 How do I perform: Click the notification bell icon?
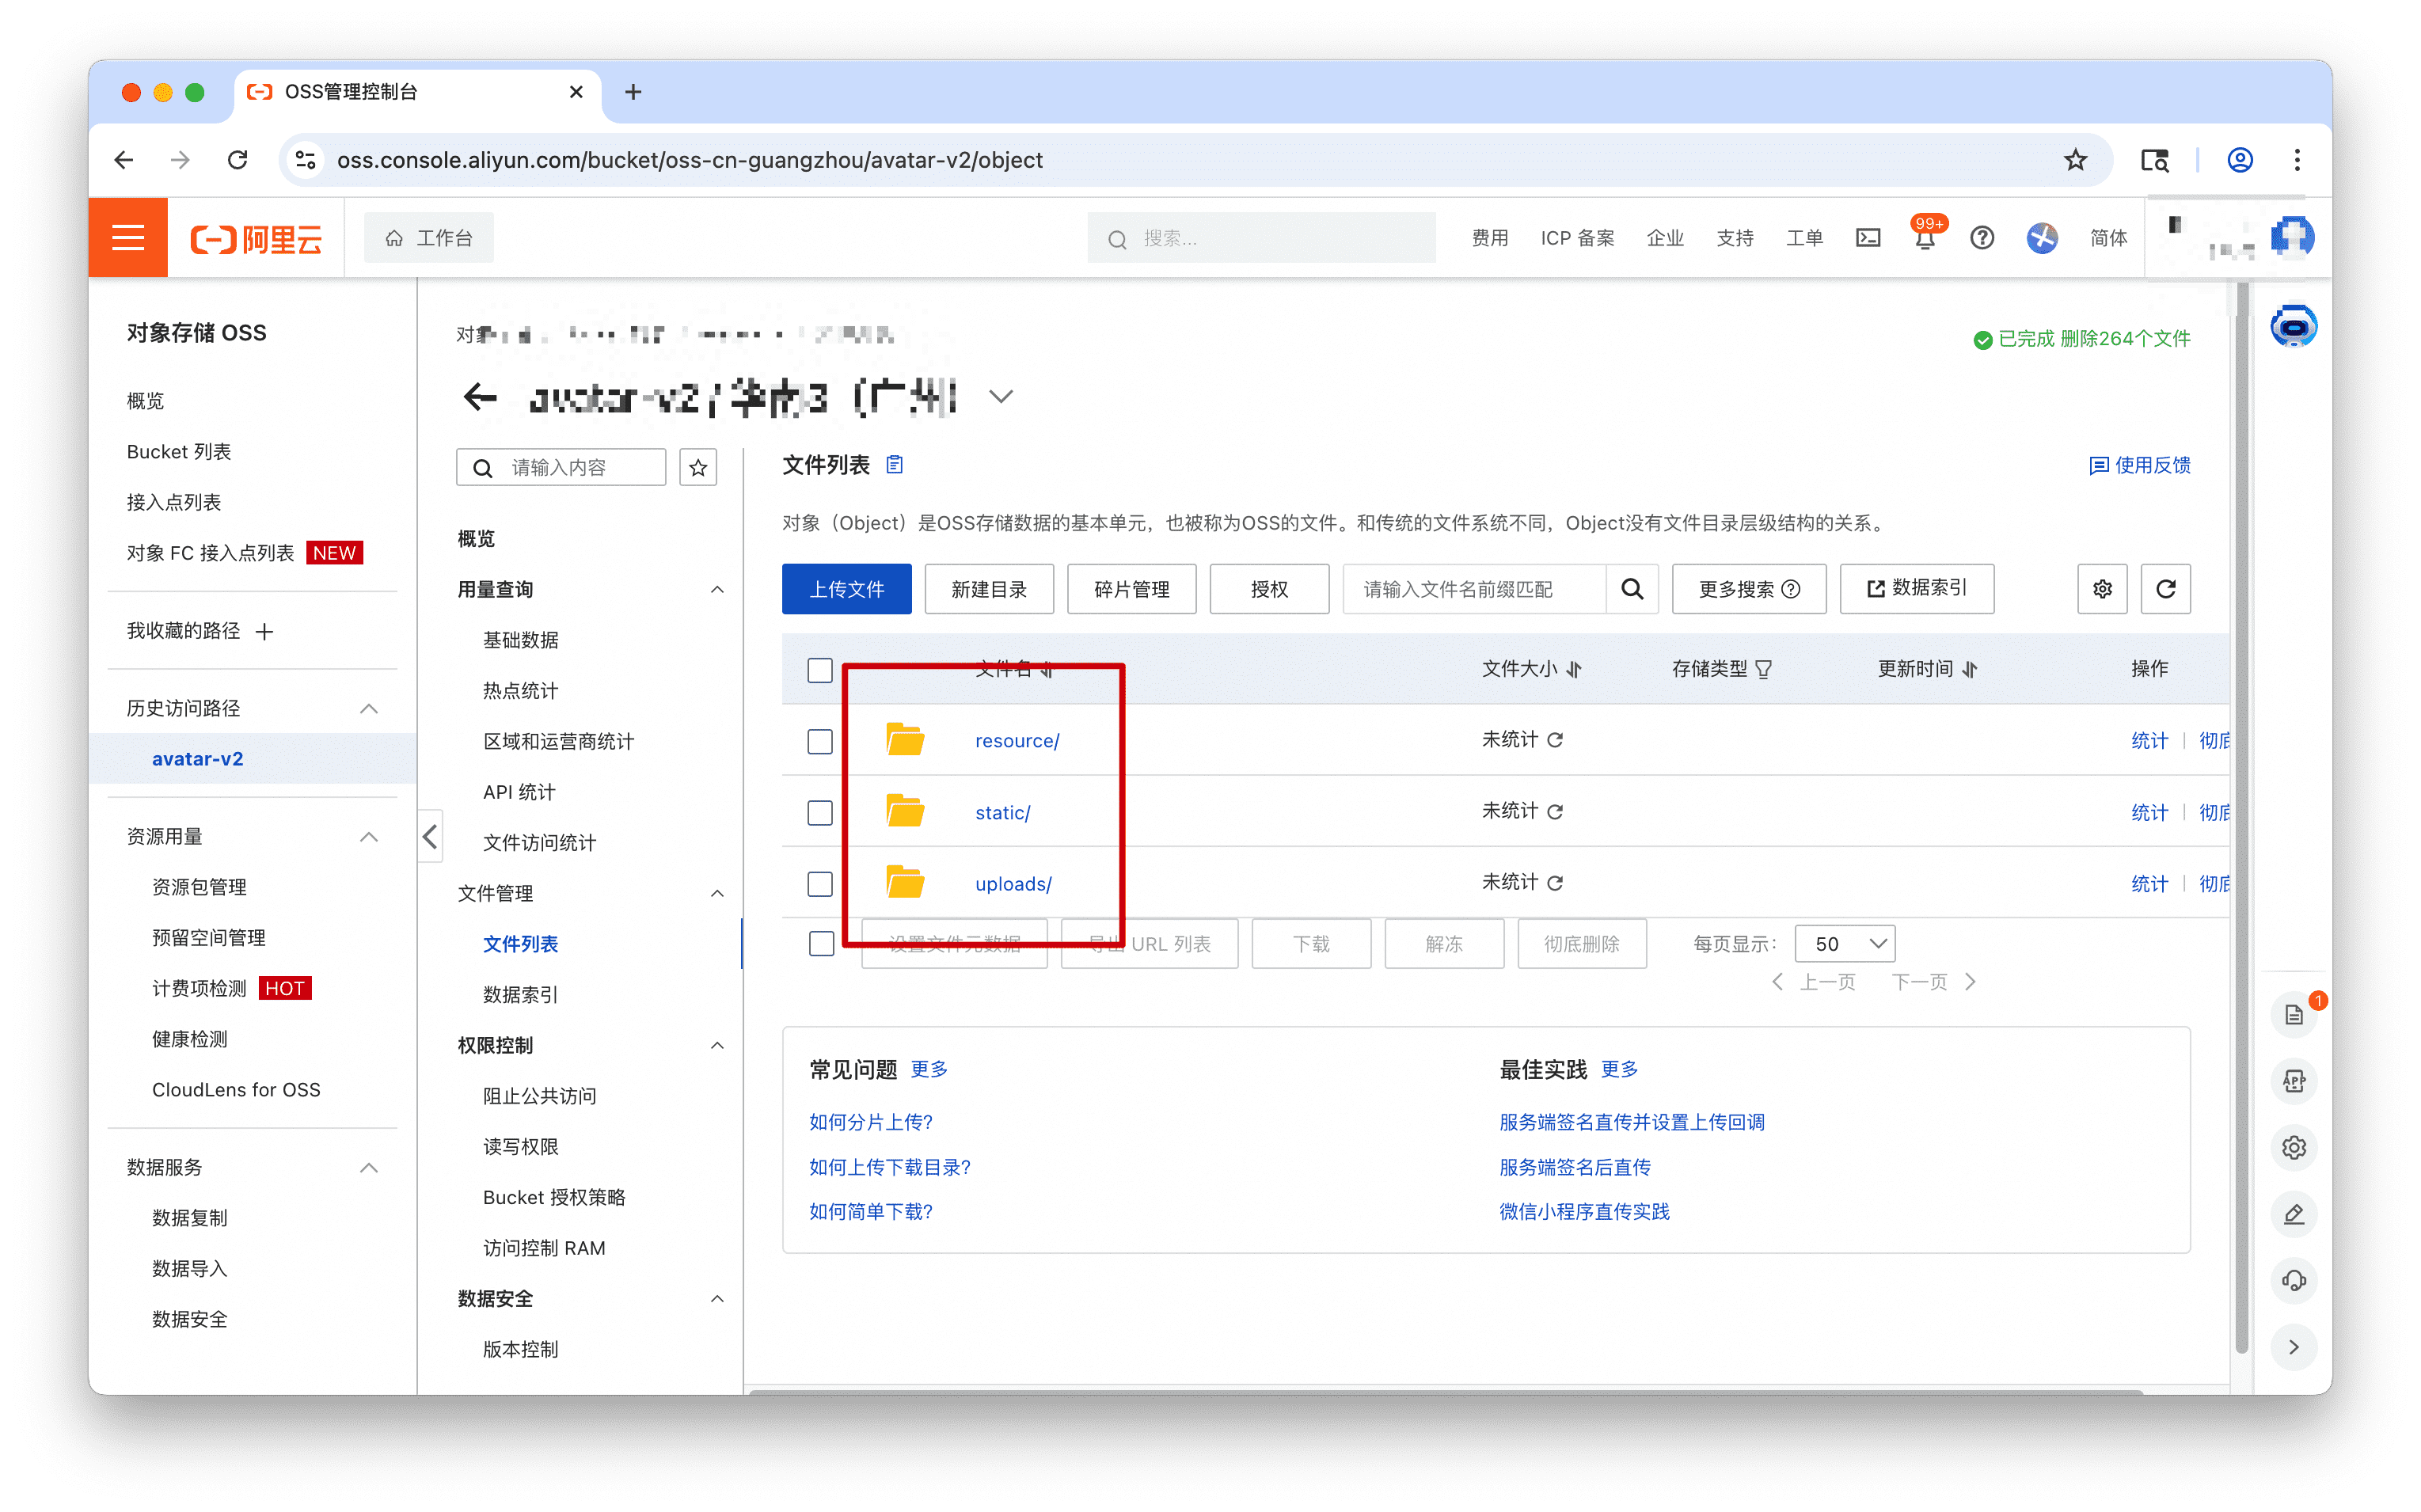coord(1924,239)
